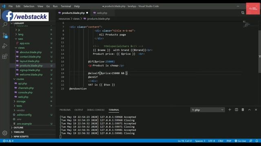This screenshot has width=261, height=146.
Task: Click the 'resources' breadcrumb segment
Action: 64,19
